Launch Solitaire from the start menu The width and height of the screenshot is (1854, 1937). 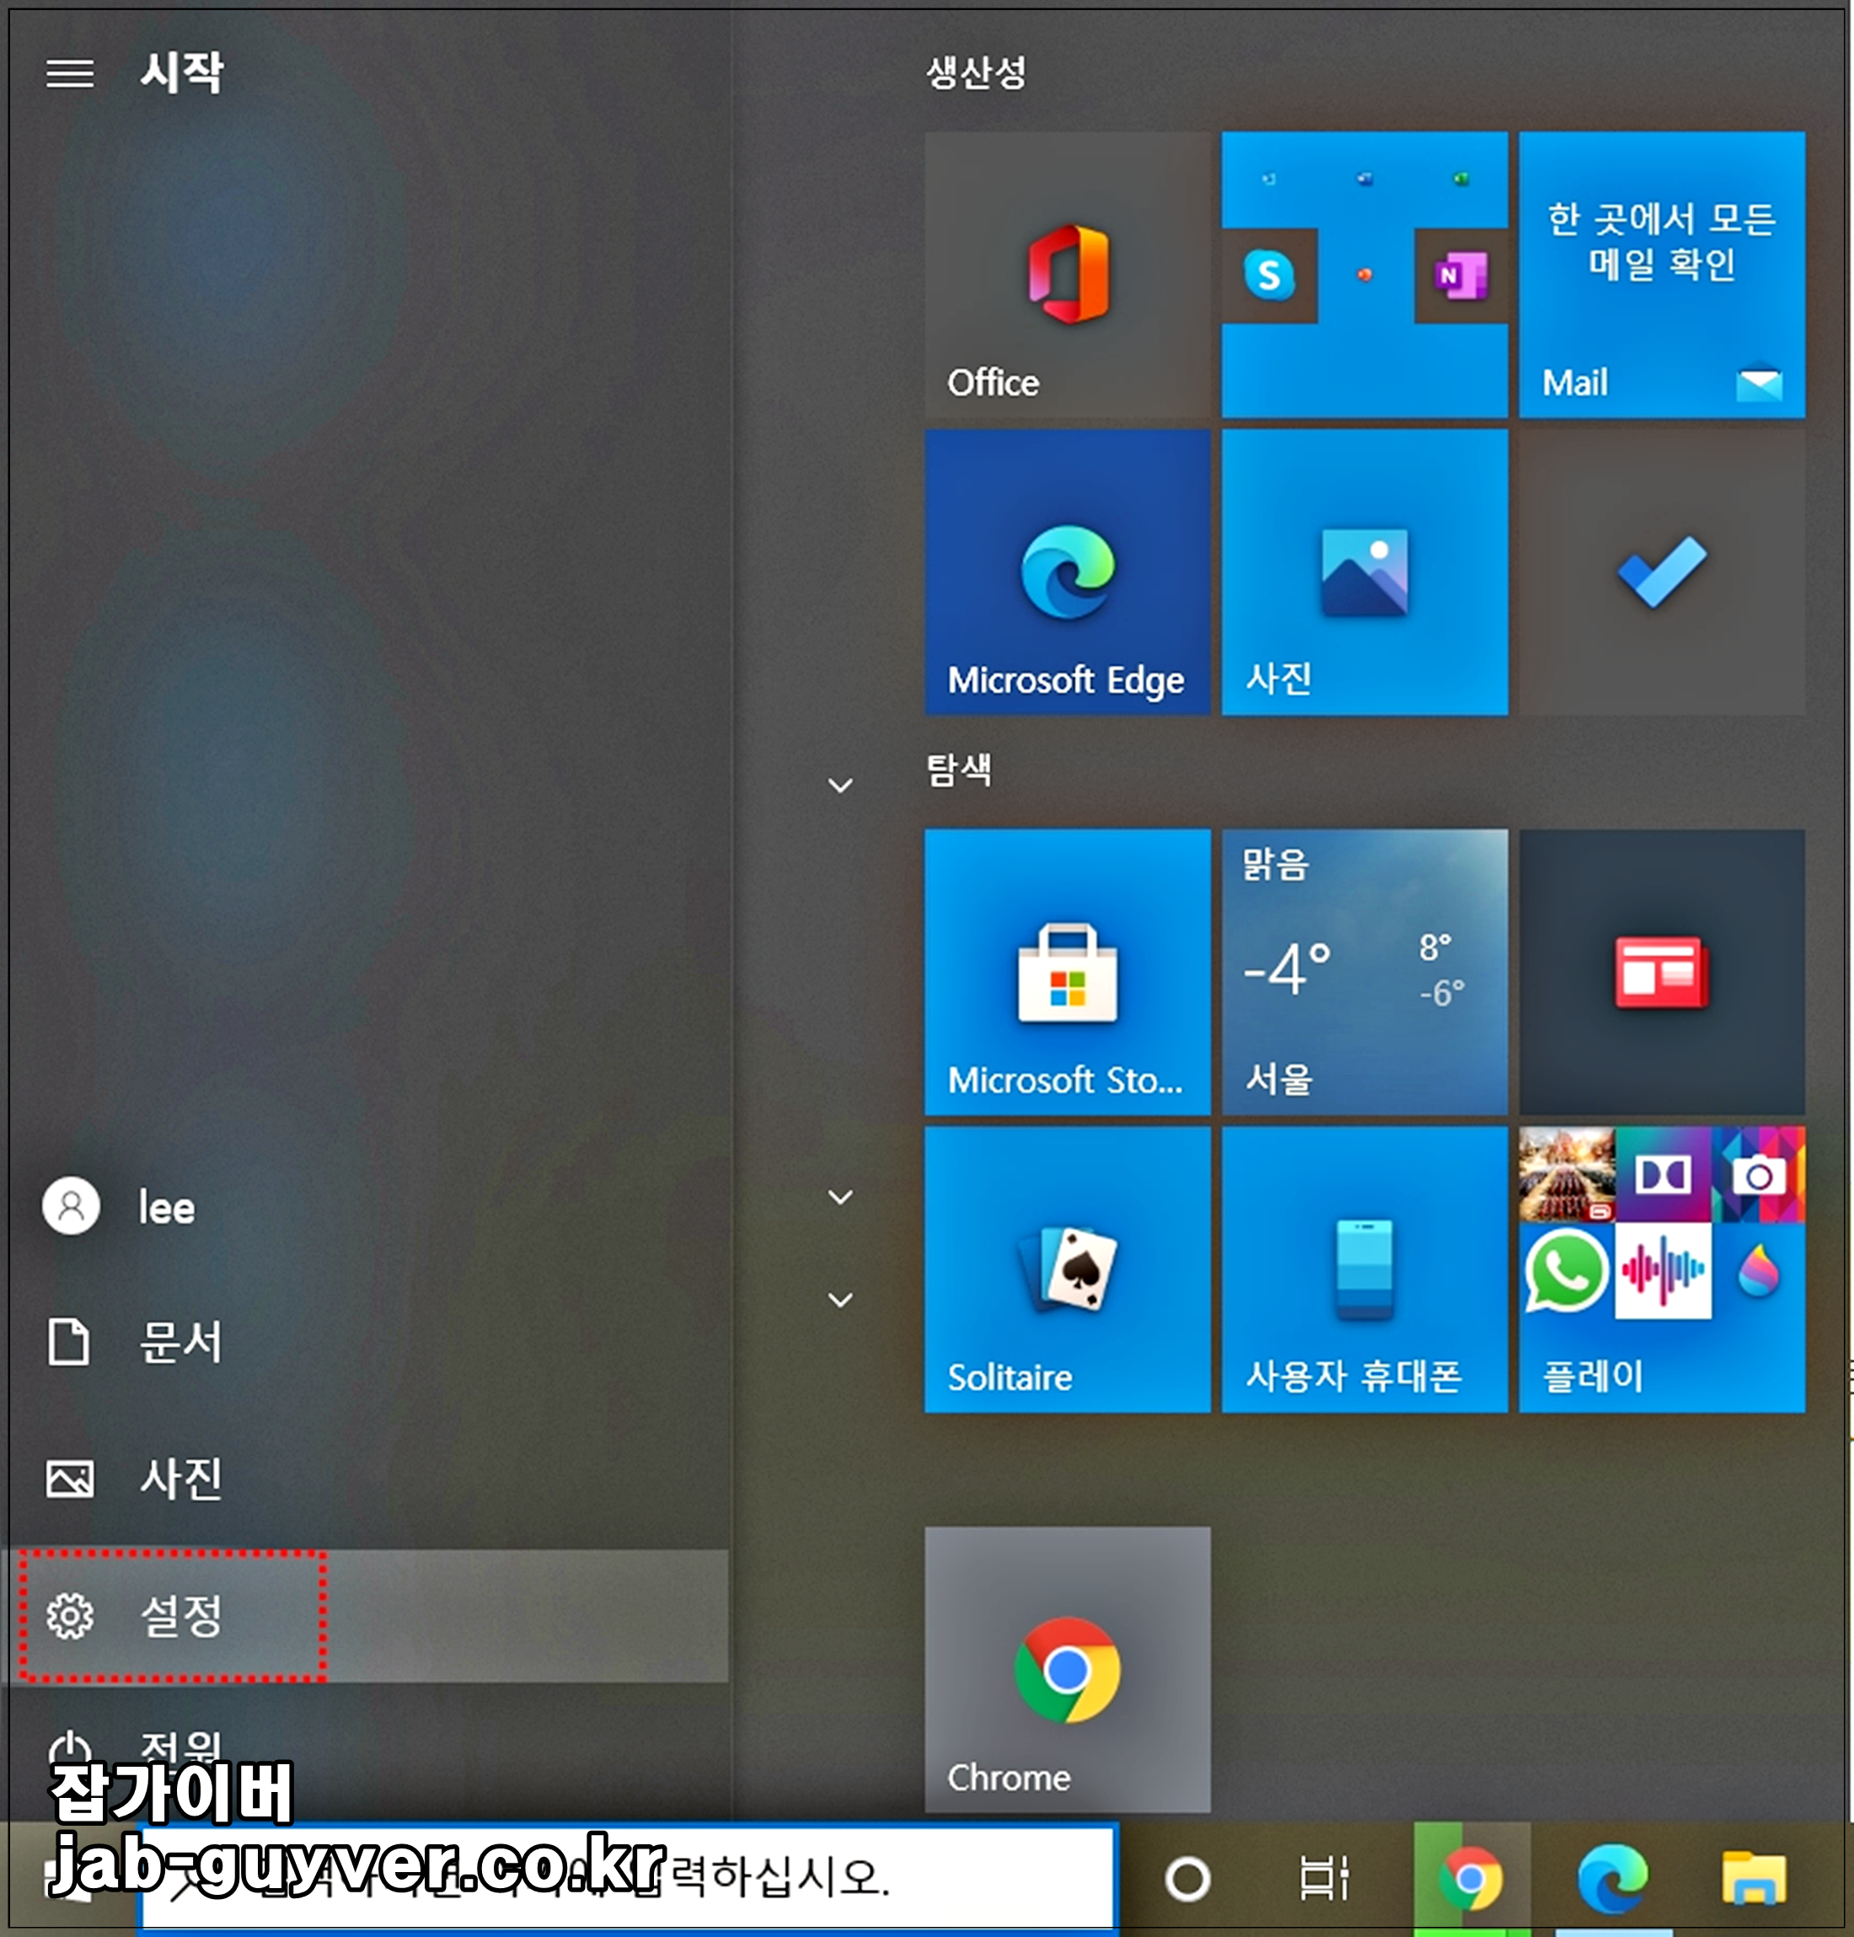pos(1066,1269)
